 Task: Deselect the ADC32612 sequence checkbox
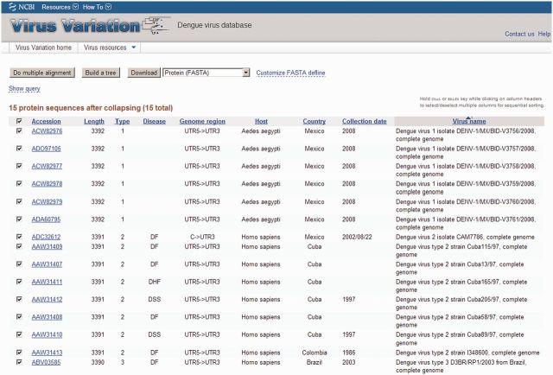tap(19, 236)
